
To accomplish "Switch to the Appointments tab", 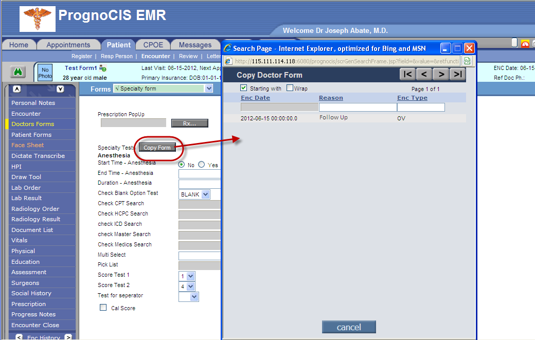I will [68, 45].
